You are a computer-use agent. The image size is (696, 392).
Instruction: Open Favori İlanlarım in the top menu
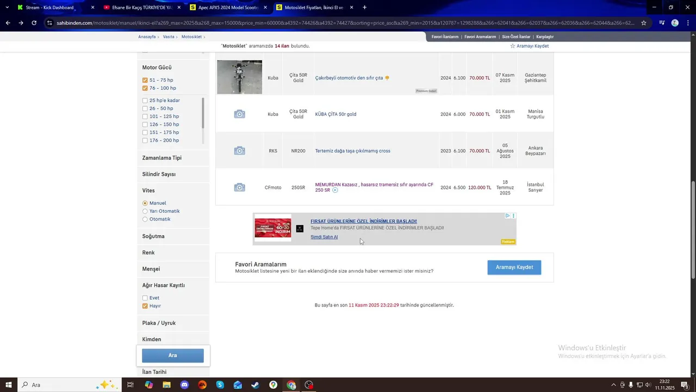click(445, 37)
